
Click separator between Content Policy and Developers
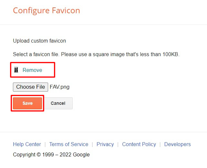(160, 144)
